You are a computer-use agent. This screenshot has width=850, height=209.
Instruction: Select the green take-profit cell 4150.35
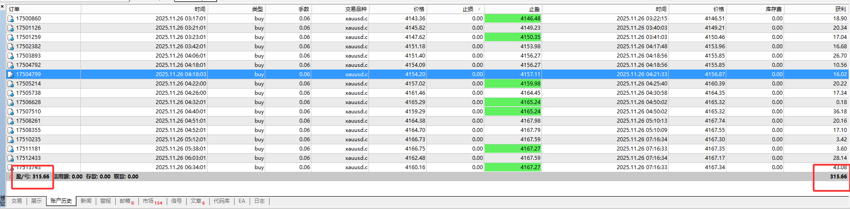click(513, 37)
